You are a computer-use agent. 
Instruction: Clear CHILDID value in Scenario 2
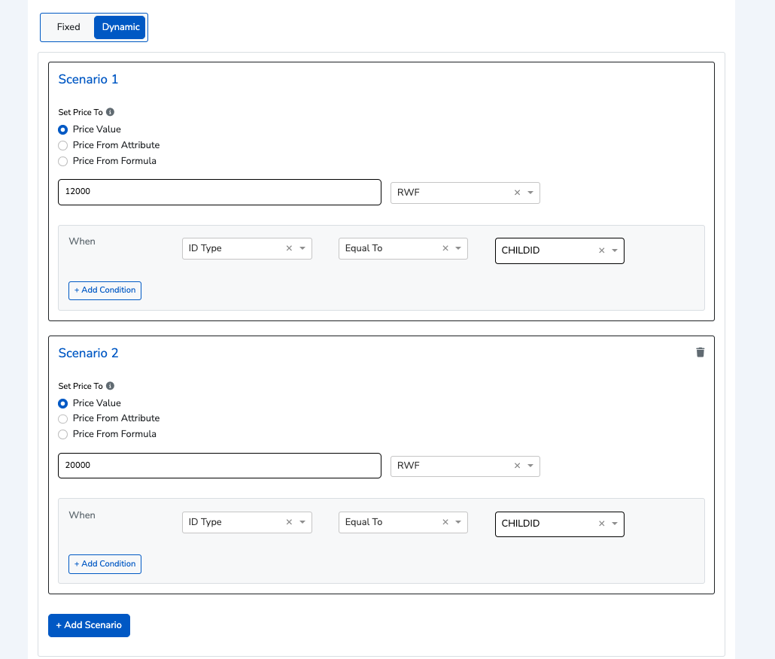tap(601, 524)
